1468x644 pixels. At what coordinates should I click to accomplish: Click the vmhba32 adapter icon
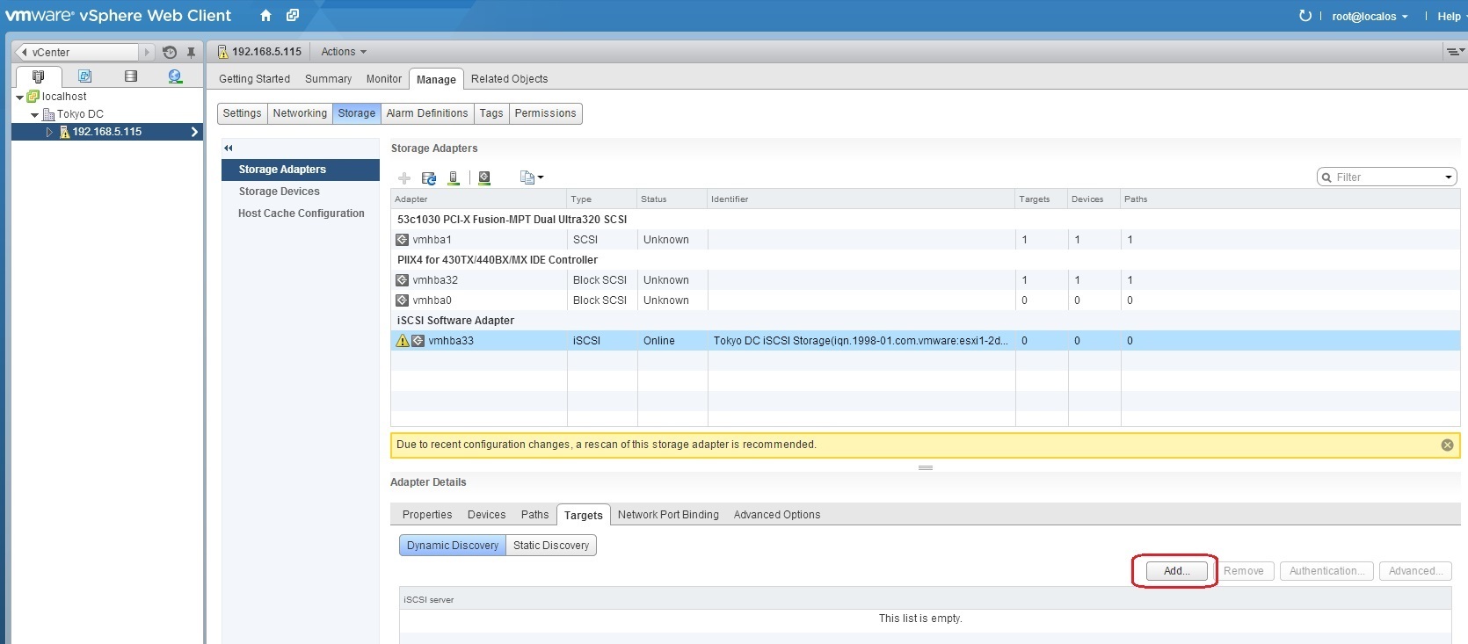pos(402,280)
